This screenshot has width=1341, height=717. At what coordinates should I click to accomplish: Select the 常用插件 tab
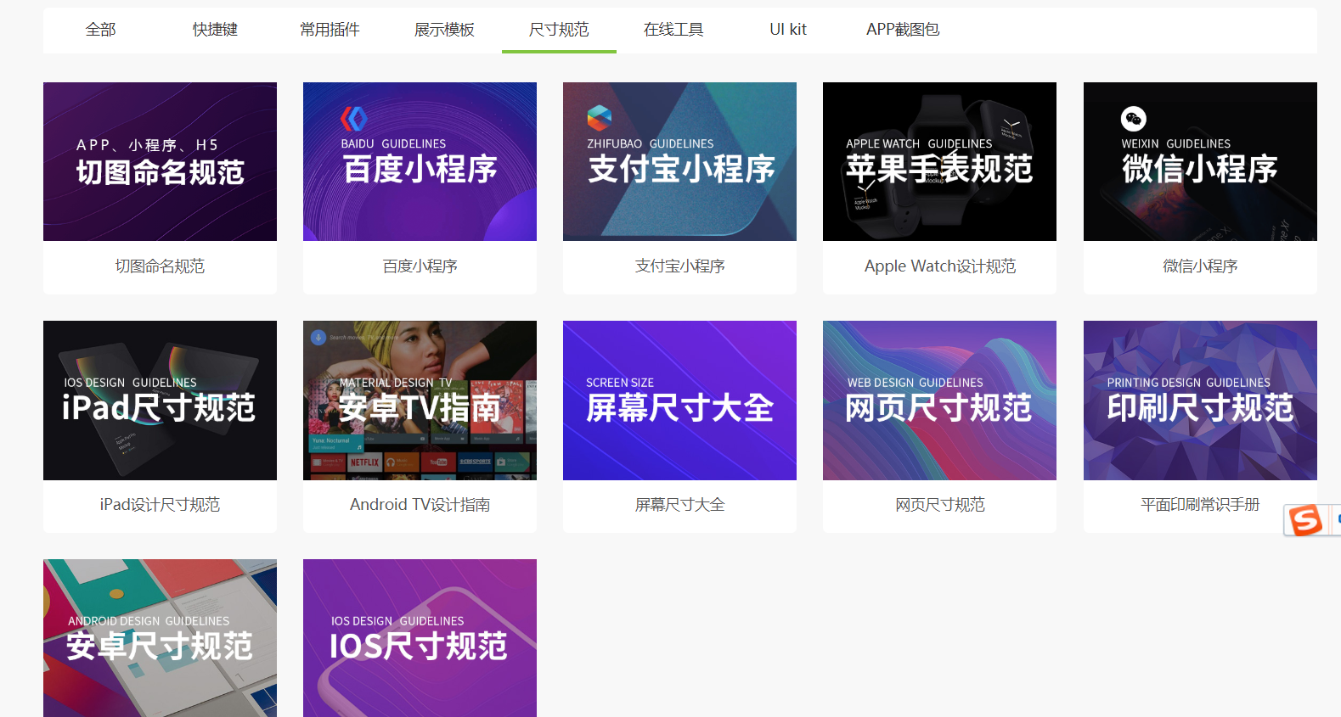(x=330, y=30)
